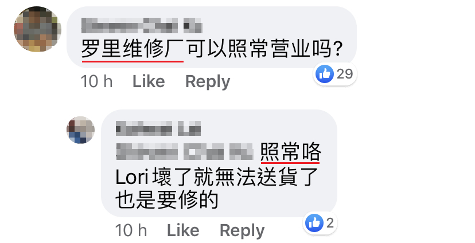Click the blue thumbs-up icon beside 29
Screen dimensions: 475x243
(x=325, y=74)
